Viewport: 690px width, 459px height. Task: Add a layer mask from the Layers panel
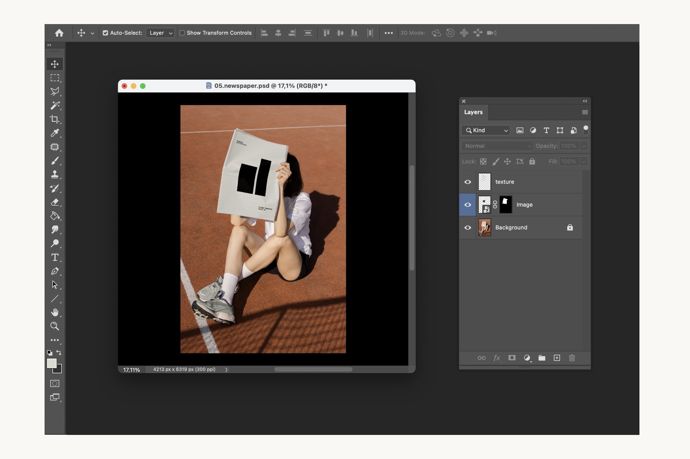point(512,358)
